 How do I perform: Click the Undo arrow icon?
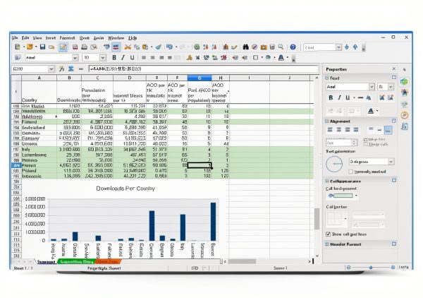169,47
